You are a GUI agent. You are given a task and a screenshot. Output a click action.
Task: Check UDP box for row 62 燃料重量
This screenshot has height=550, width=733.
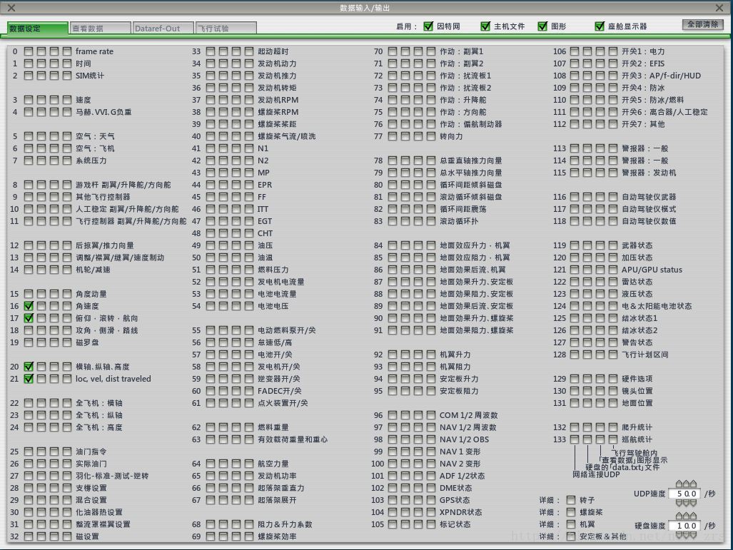(211, 427)
